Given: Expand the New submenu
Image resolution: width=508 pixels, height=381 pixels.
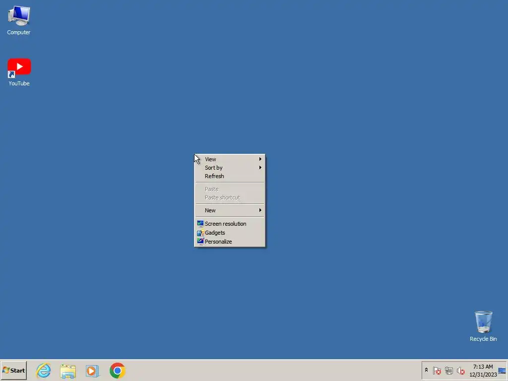Looking at the screenshot, I should click(230, 210).
